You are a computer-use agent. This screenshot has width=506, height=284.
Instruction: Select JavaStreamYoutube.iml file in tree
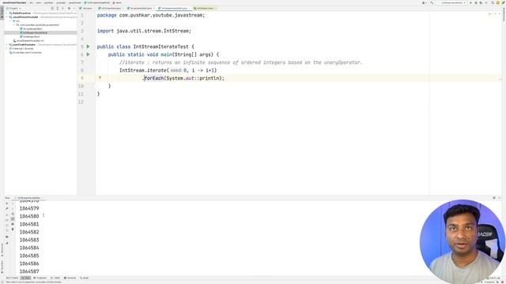28,40
